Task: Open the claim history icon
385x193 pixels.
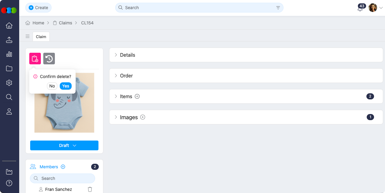Action: click(49, 59)
